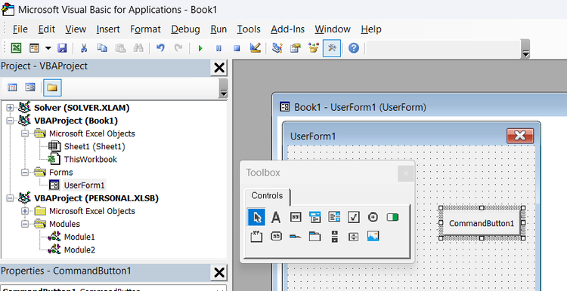This screenshot has width=567, height=291.
Task: Select Module2 in project tree
Action: tap(79, 250)
